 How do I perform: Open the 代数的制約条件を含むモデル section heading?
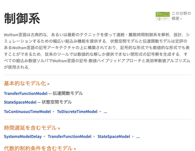pyautogui.click(x=38, y=148)
